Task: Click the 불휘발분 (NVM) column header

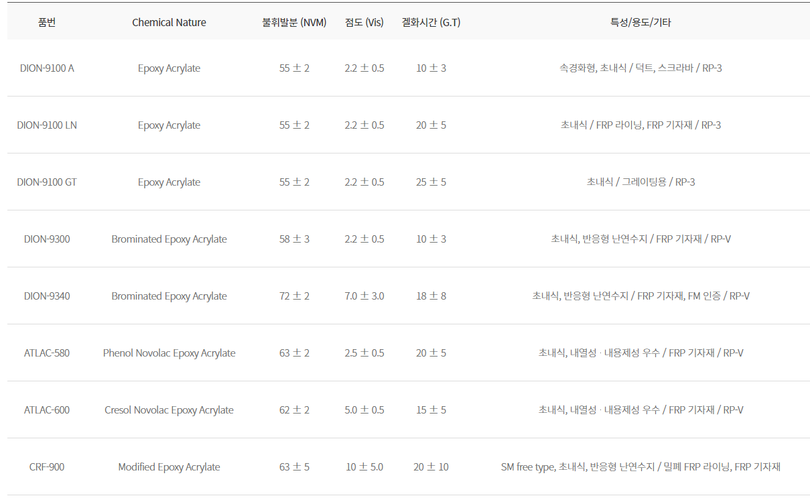Action: tap(294, 22)
